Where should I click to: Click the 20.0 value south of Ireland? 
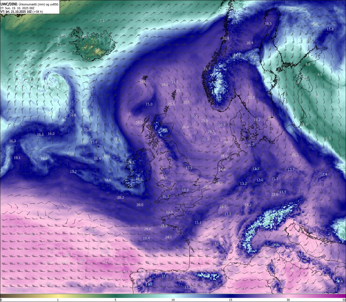click(140, 205)
